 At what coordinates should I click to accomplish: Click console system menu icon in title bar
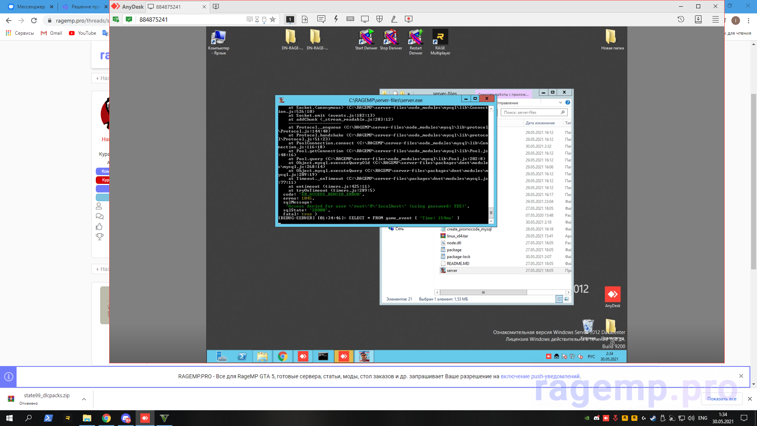pos(282,100)
